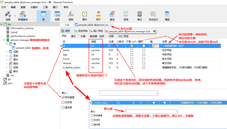227x129 pixels.
Task: Open the 函数 f(x) functions icon
Action: pos(71,16)
